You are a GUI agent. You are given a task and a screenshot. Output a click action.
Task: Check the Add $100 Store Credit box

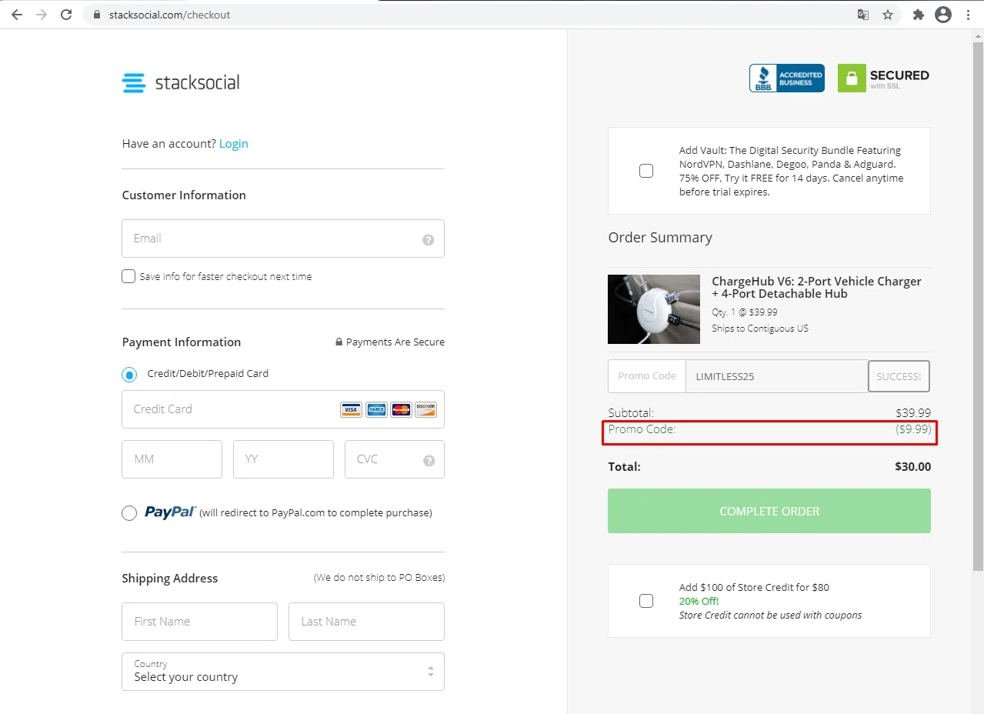[646, 601]
